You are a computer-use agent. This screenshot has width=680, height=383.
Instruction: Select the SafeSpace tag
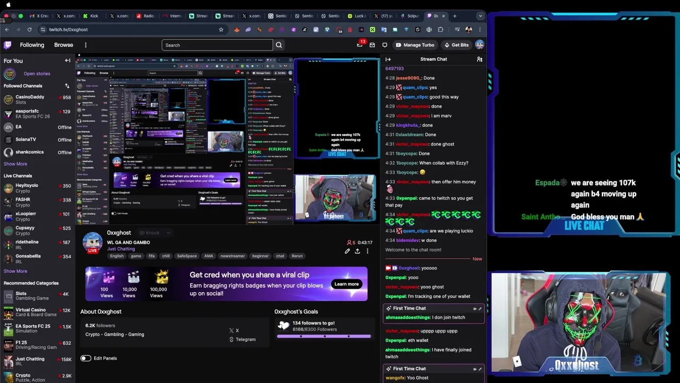[x=186, y=256]
